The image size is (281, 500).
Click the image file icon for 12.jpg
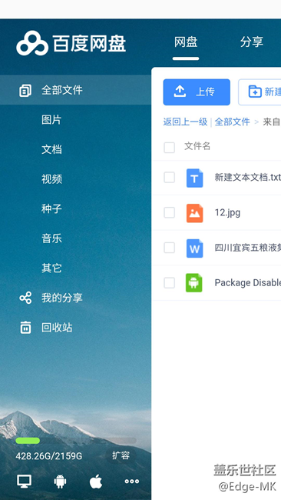[x=194, y=213]
